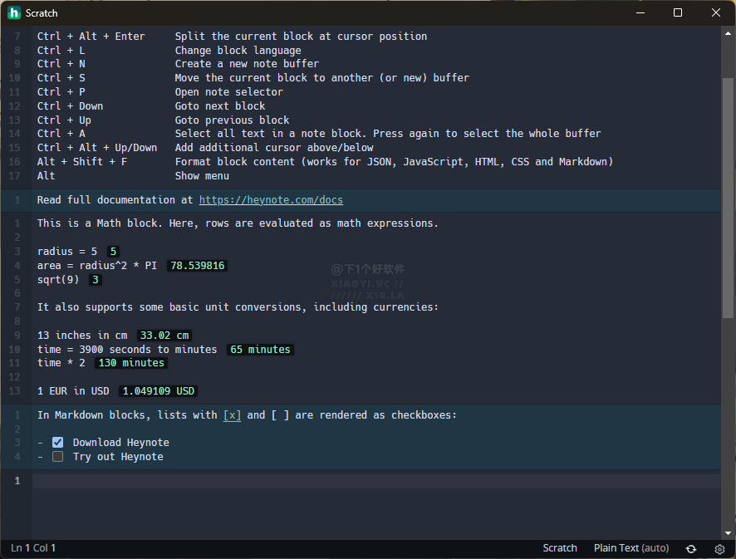
Task: Click the vertical scrollbar thumb
Action: click(x=728, y=198)
